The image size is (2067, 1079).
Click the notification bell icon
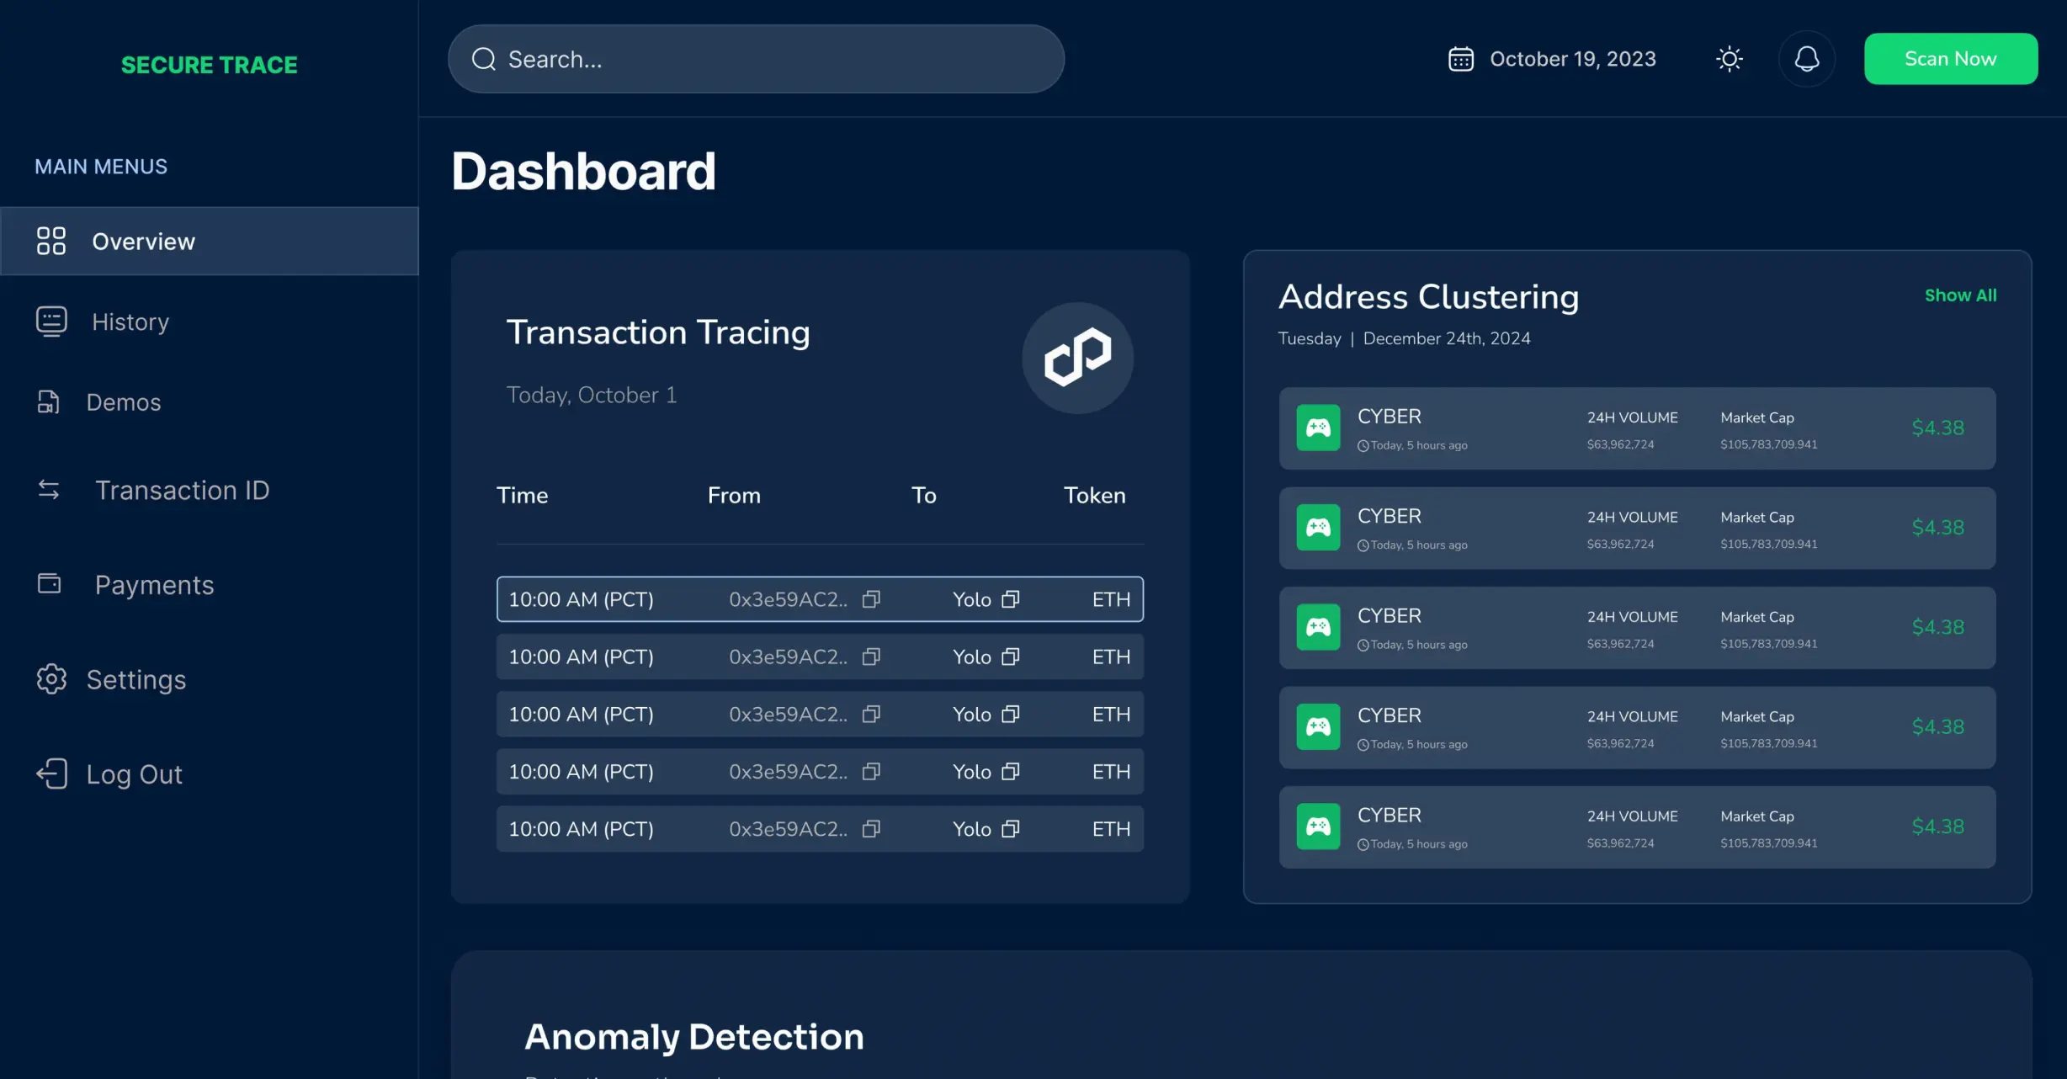[1806, 59]
